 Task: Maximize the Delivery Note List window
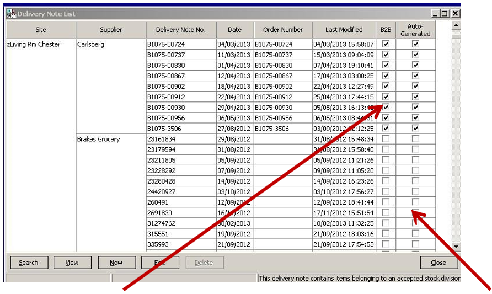tap(445, 14)
